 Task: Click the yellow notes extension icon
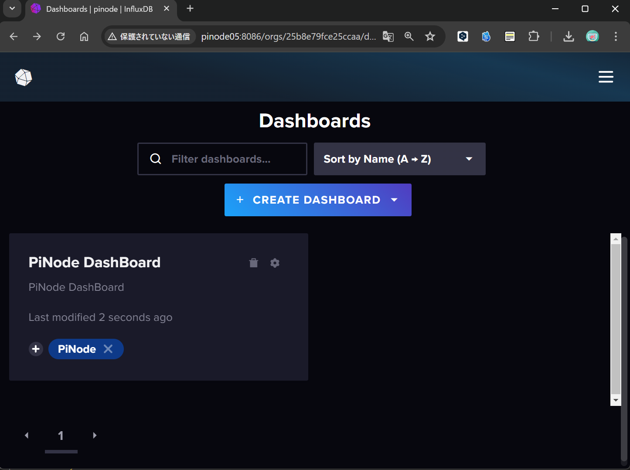510,37
